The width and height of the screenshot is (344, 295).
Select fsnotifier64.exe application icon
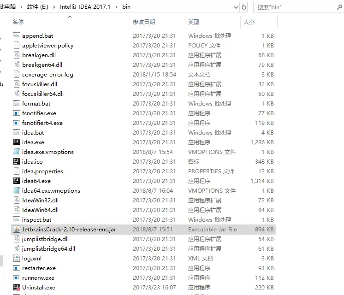(17, 123)
